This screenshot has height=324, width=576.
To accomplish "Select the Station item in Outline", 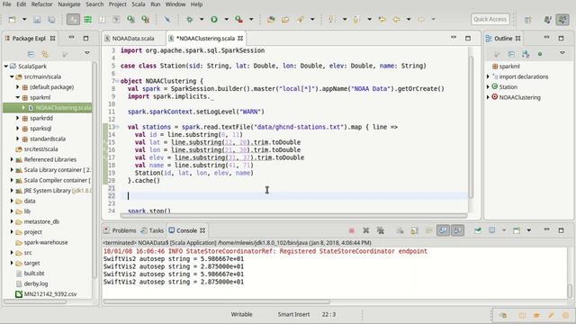I will point(508,87).
